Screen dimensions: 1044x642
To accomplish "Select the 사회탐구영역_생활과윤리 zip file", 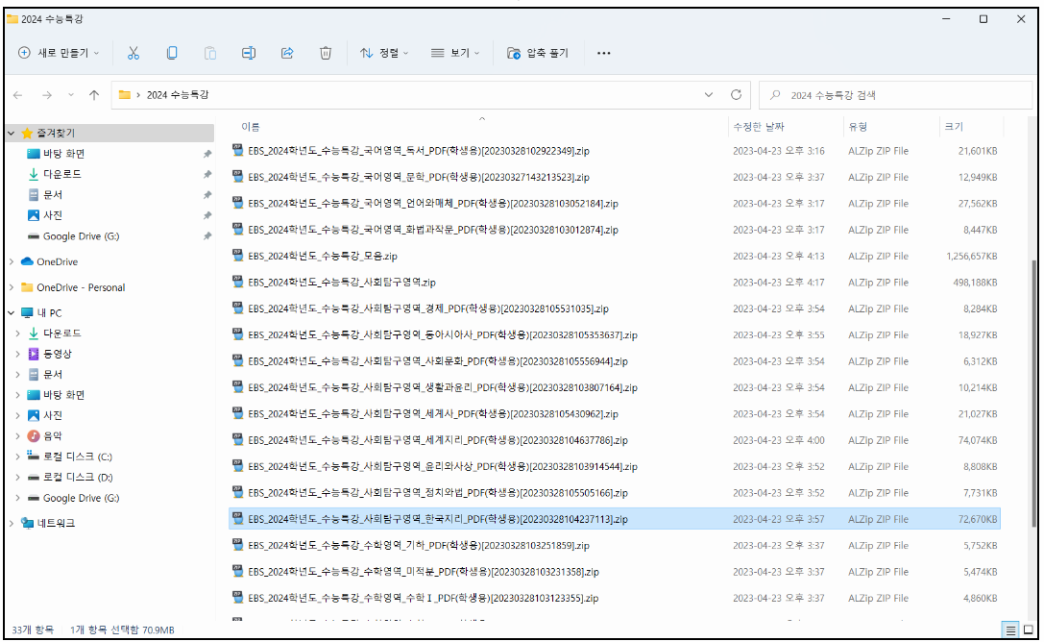I will pos(443,387).
